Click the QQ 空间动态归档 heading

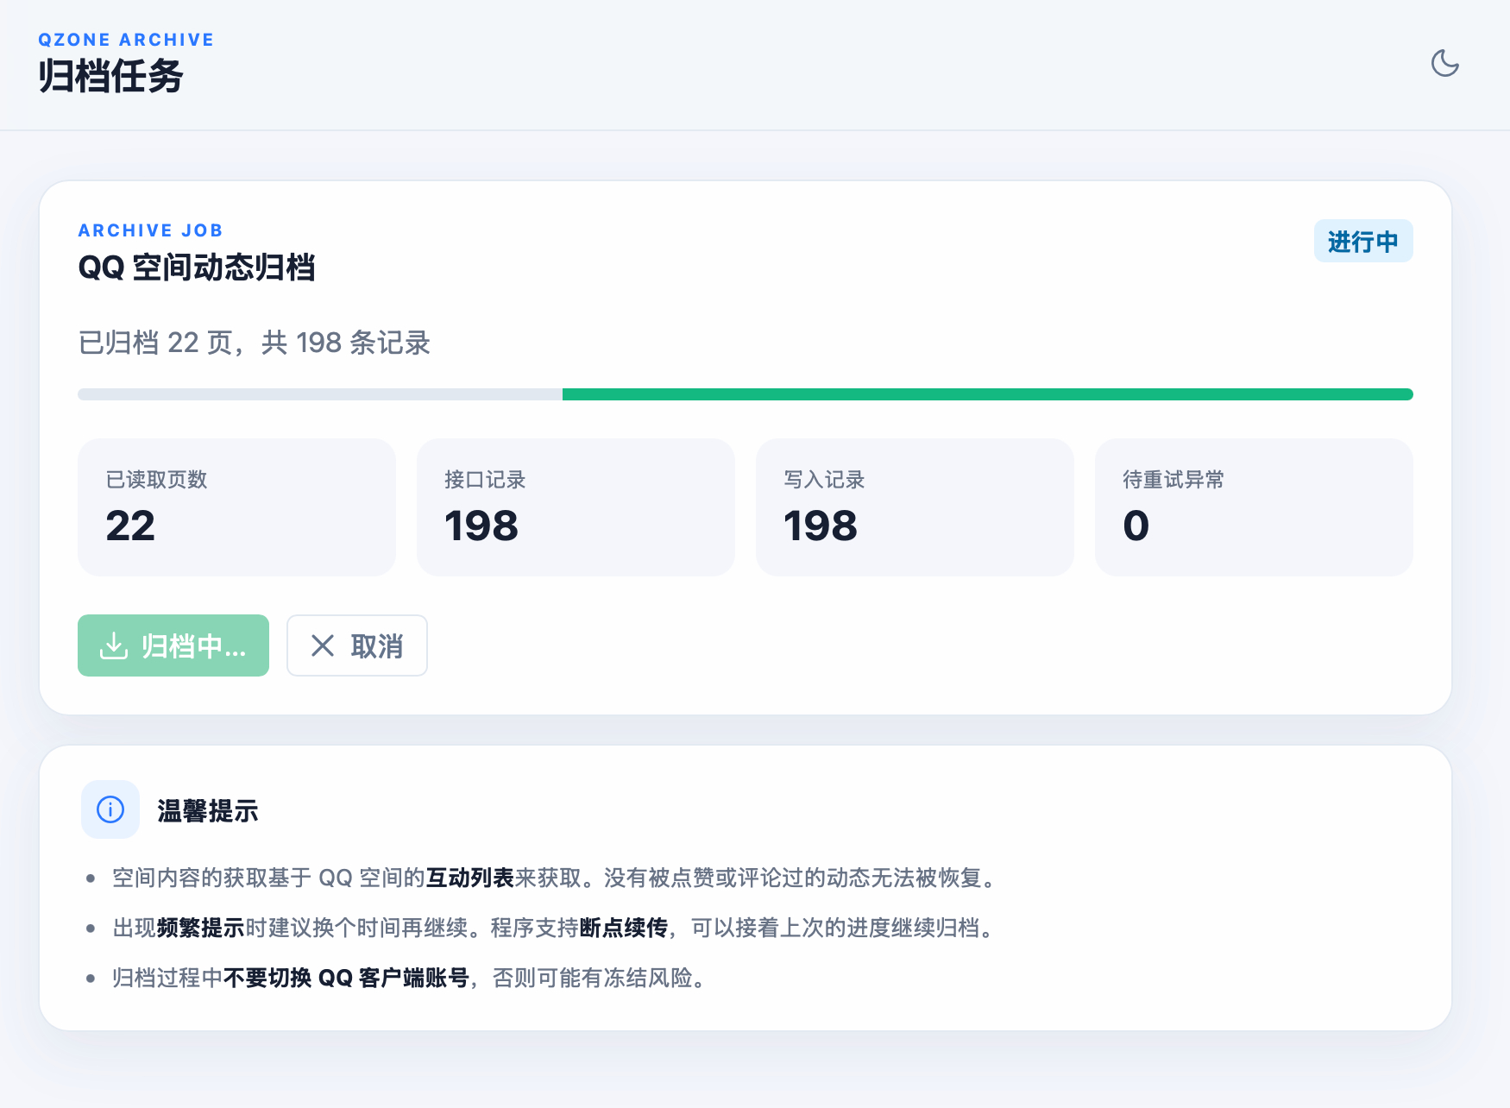point(197,268)
